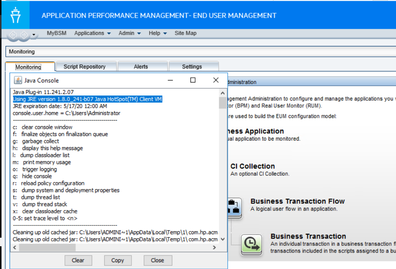Close Java Console with the X button

(216, 80)
